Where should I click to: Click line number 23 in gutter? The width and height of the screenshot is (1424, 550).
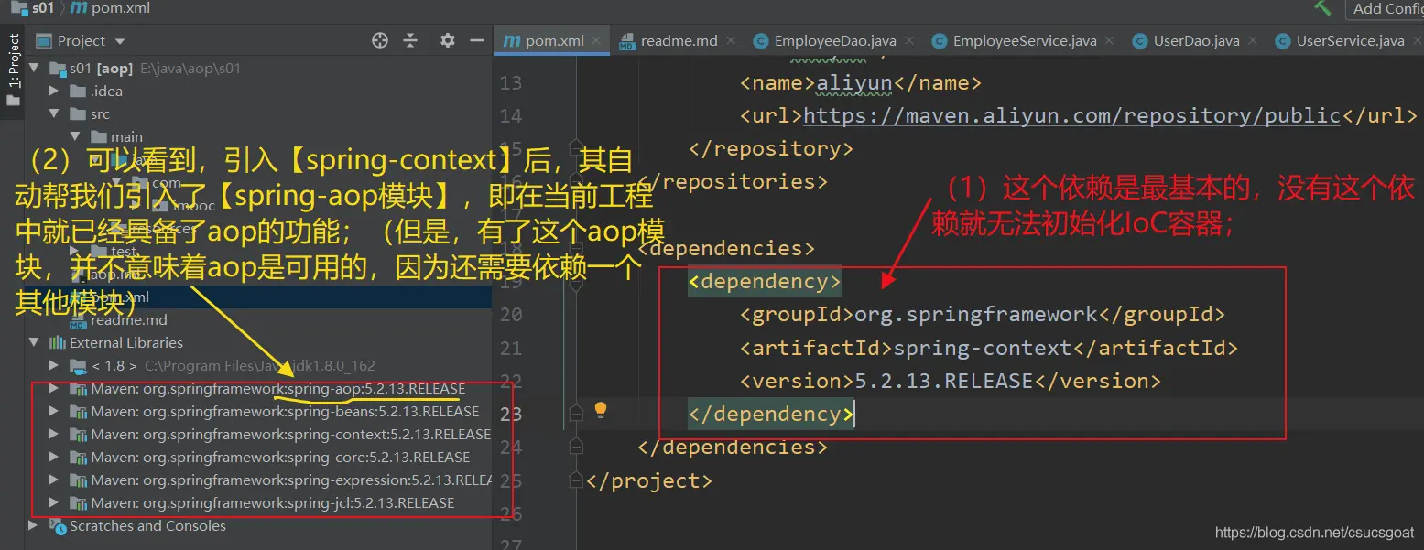click(x=511, y=414)
